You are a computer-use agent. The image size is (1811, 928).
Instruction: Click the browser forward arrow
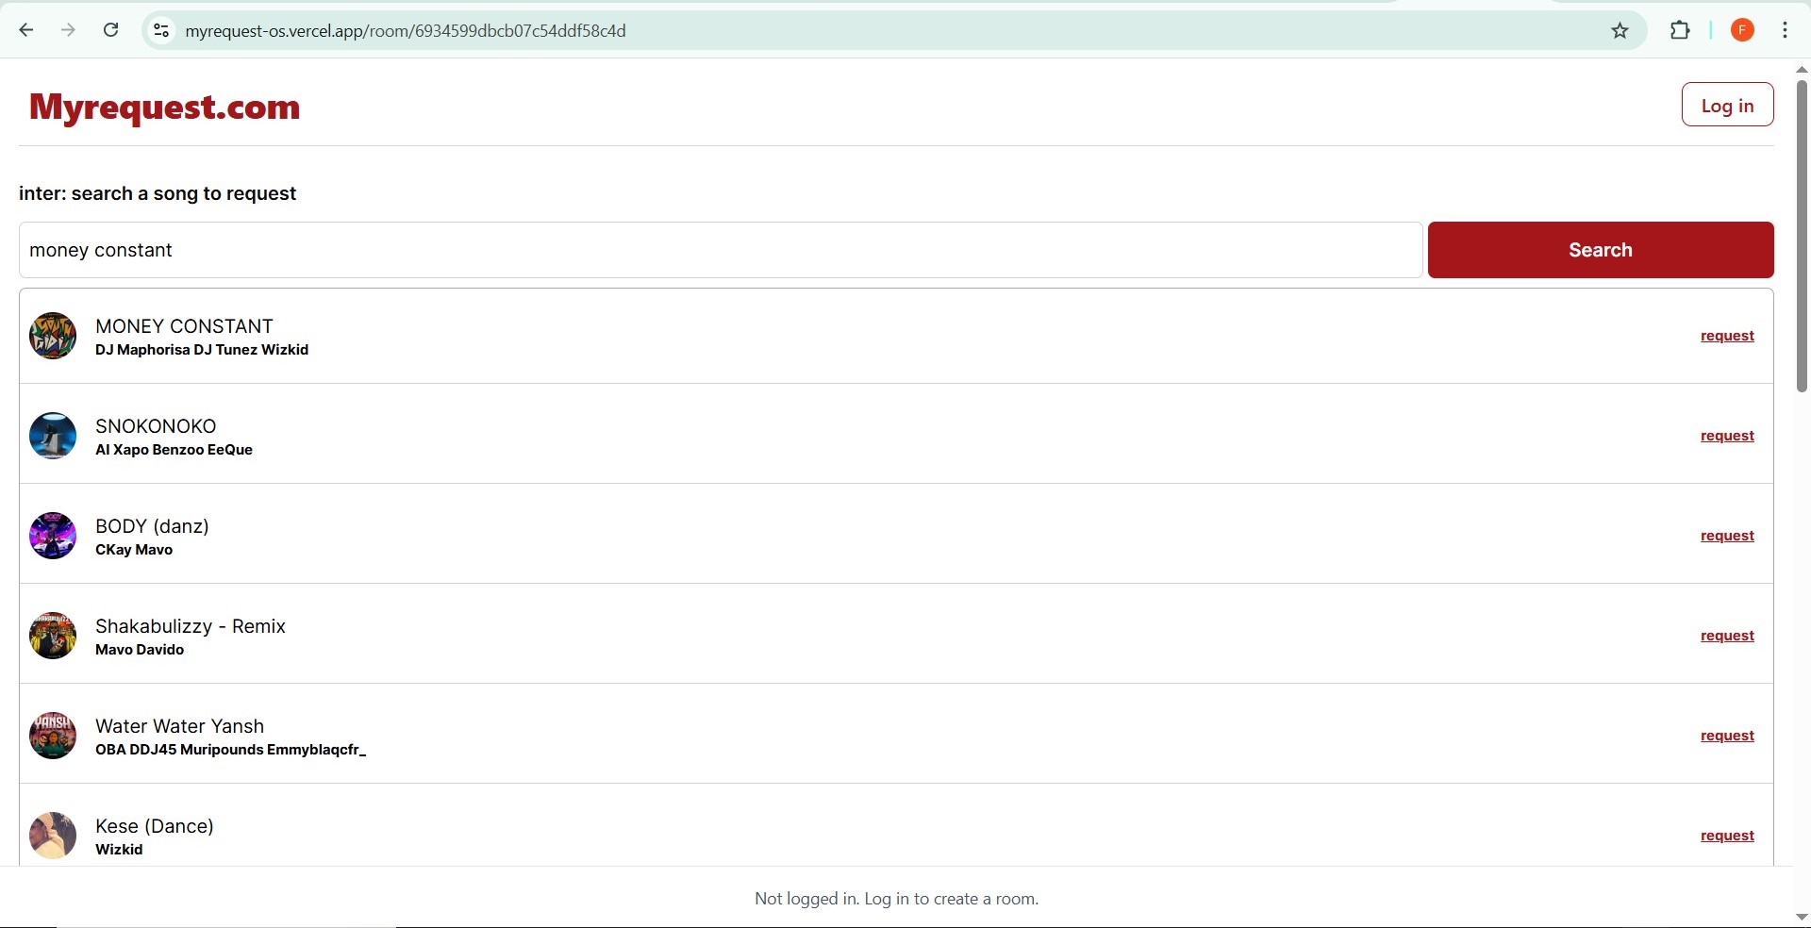tap(68, 30)
